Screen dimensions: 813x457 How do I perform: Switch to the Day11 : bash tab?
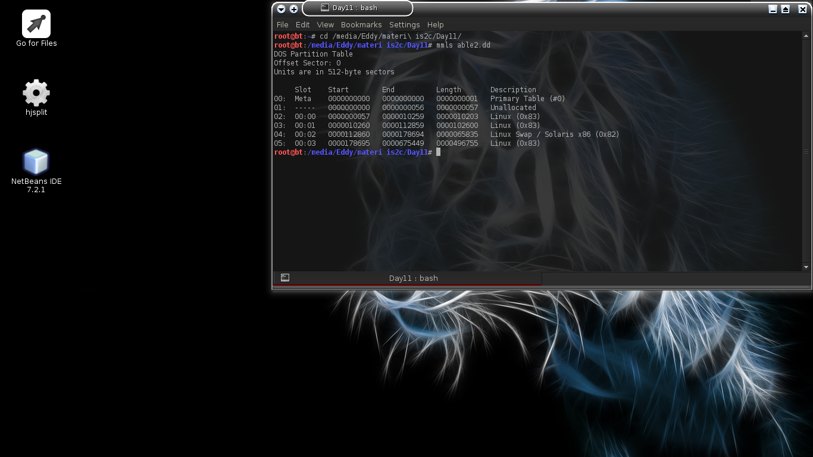pos(407,277)
